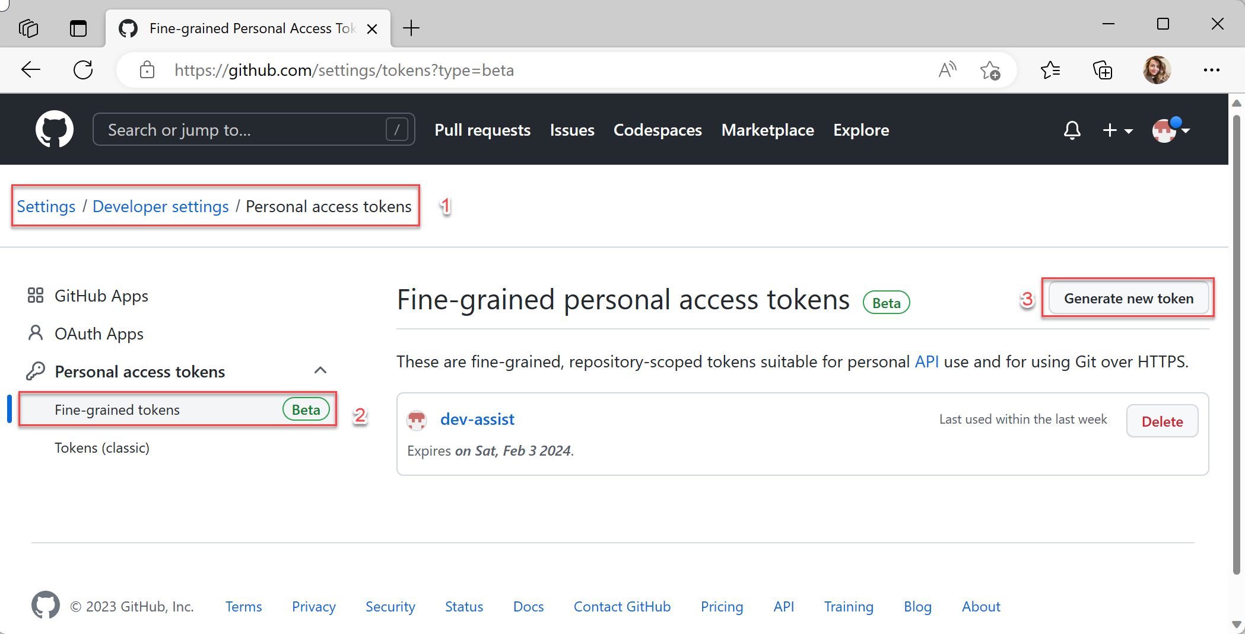The image size is (1245, 634).
Task: Close the Fine-grained Personal Access Tokens tab
Action: coord(372,29)
